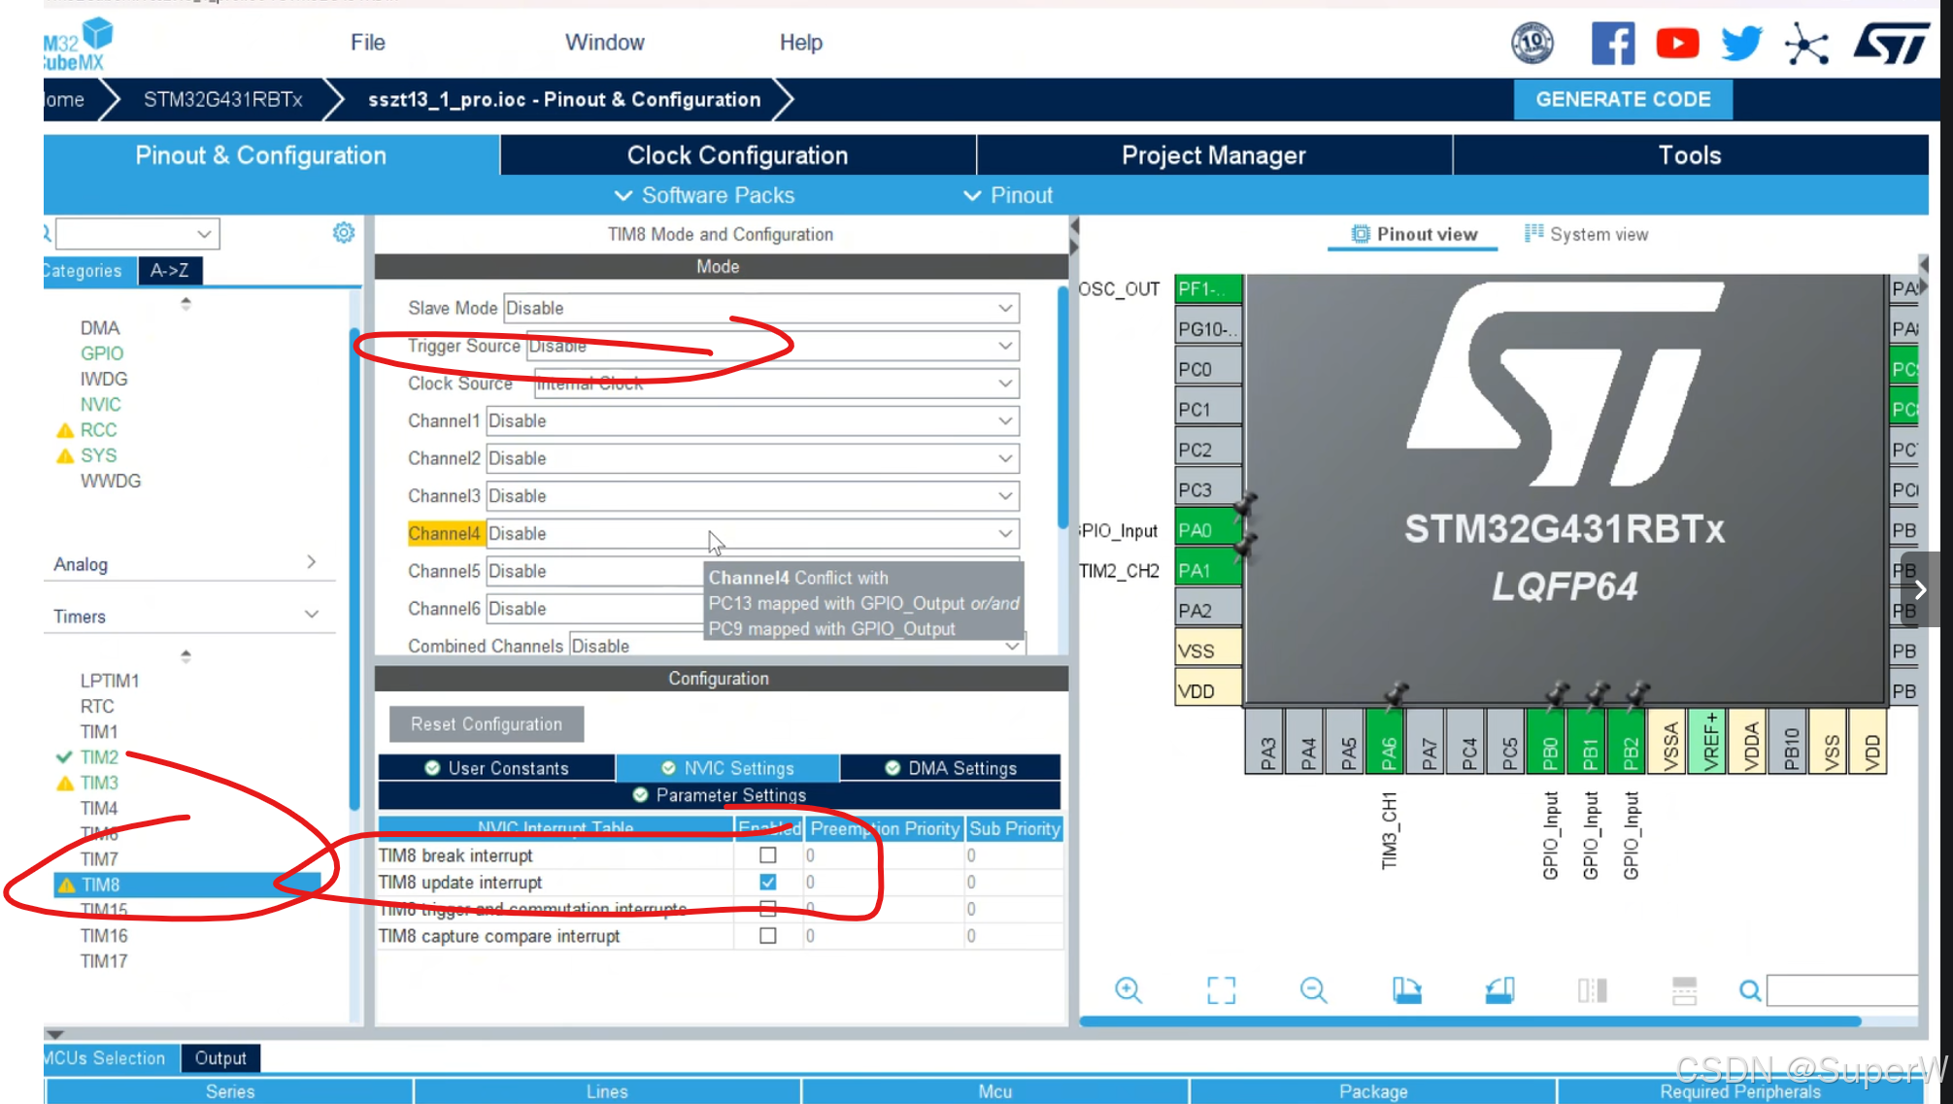Open the Channel1 dropdown
The height and width of the screenshot is (1104, 1953).
(x=752, y=420)
